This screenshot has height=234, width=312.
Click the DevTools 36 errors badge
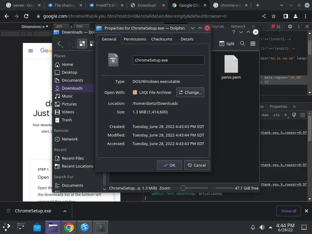276,27
